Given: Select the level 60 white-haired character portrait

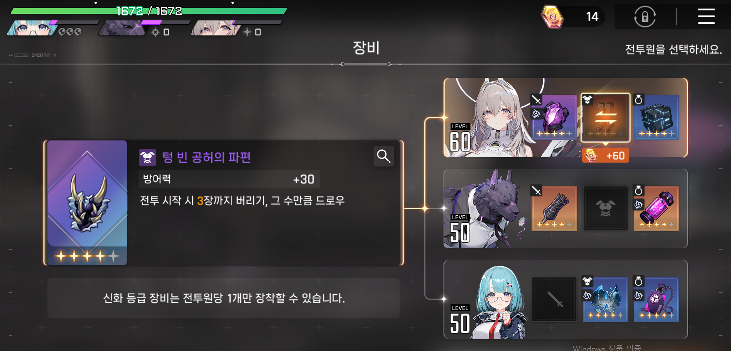Looking at the screenshot, I should [488, 118].
